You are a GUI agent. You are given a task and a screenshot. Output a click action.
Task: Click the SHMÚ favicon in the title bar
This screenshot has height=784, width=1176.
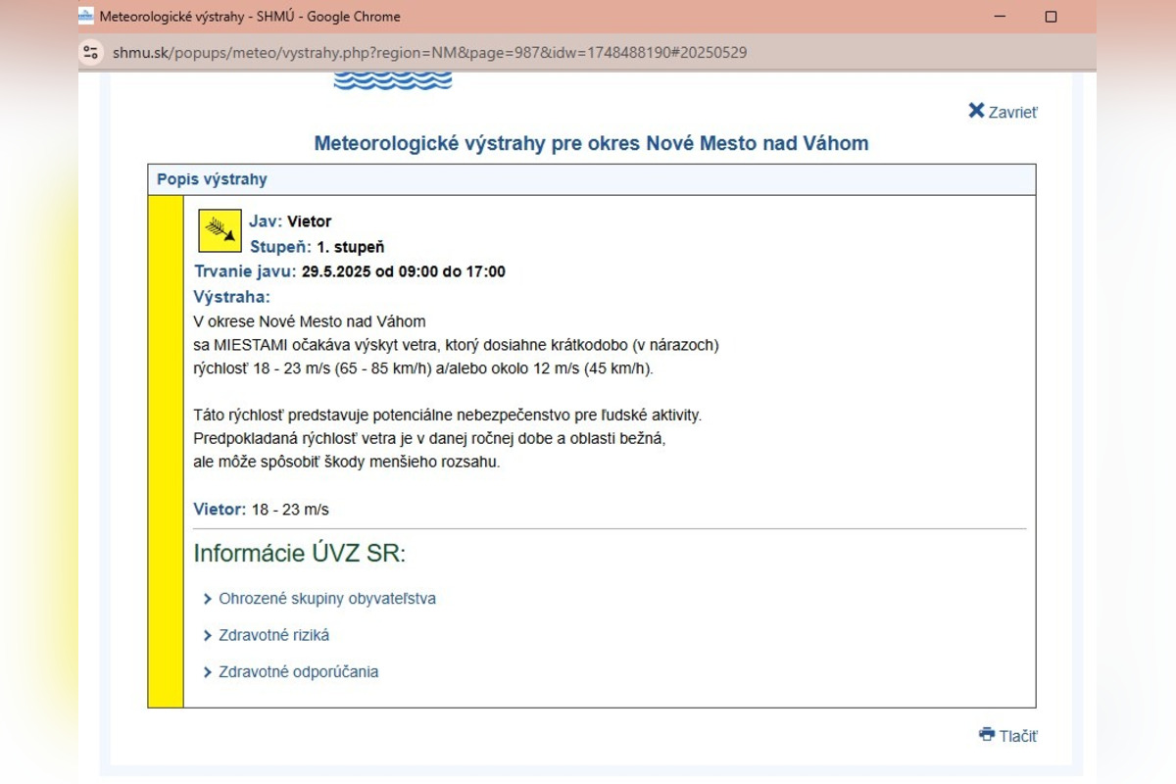point(86,17)
